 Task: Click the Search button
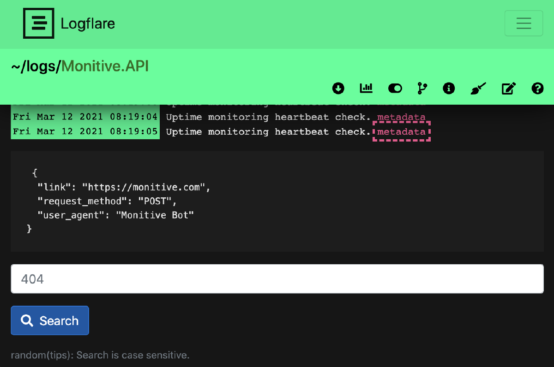click(50, 320)
